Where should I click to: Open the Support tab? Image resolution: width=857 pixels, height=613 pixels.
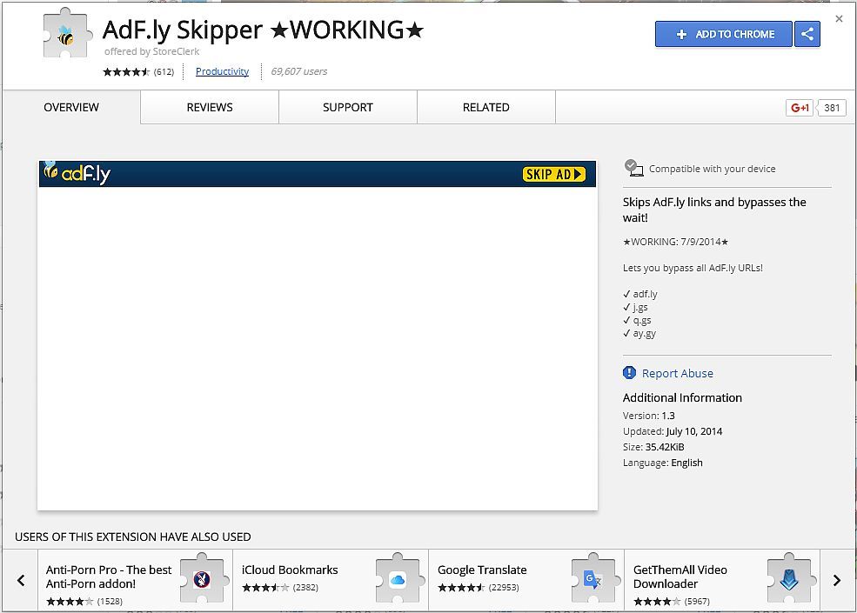[x=348, y=107]
